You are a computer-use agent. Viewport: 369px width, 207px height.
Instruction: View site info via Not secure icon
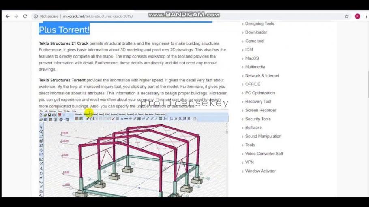36,16
